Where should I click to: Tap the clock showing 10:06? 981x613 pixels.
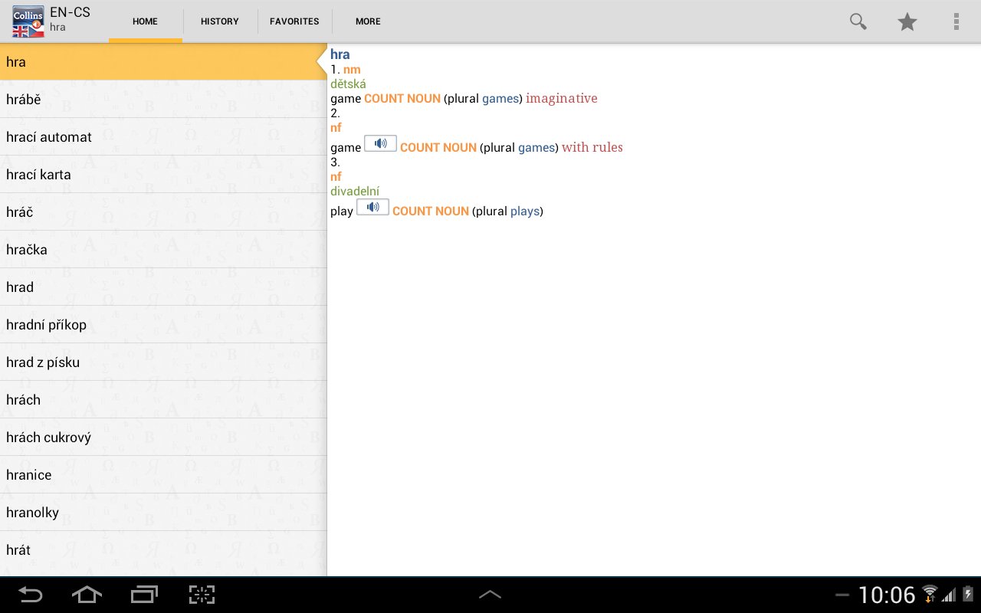click(887, 595)
